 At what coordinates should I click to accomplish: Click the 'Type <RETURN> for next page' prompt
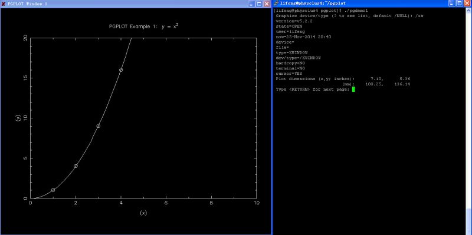coord(313,90)
